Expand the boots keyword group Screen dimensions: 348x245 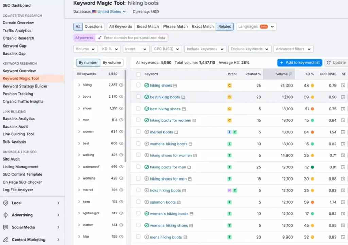click(79, 97)
